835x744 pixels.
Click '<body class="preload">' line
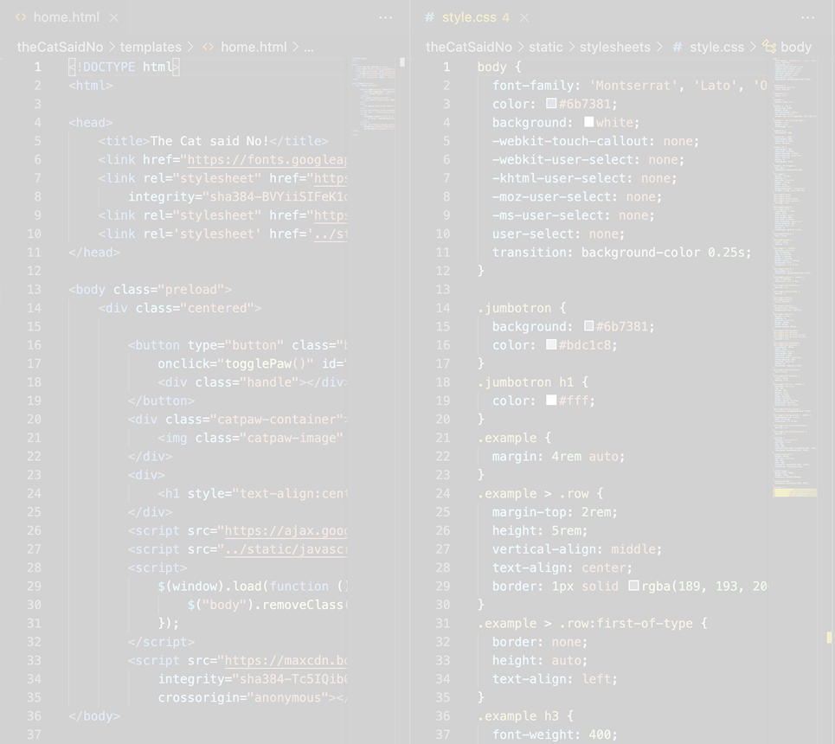[151, 290]
